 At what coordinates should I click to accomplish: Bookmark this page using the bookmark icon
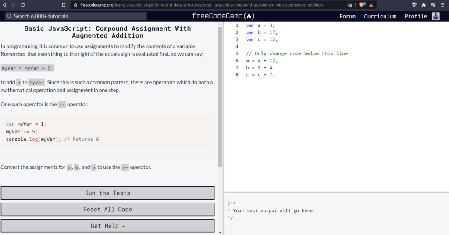point(64,5)
